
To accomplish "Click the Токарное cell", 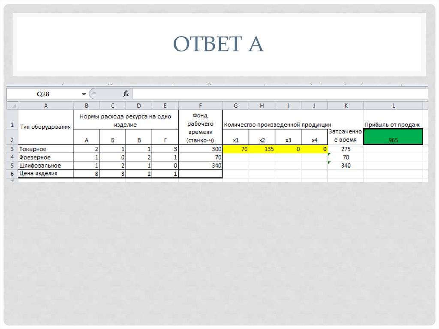I will coord(45,149).
